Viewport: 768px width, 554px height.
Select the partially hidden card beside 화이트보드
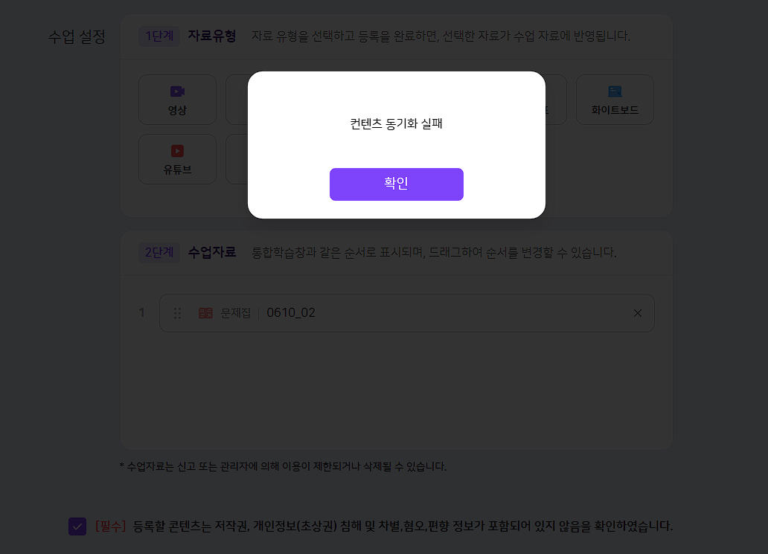[x=556, y=100]
